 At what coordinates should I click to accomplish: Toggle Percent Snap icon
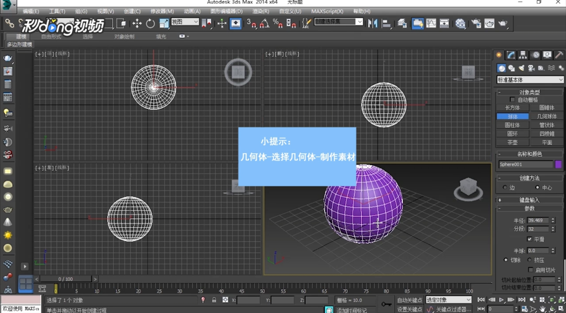pos(278,23)
